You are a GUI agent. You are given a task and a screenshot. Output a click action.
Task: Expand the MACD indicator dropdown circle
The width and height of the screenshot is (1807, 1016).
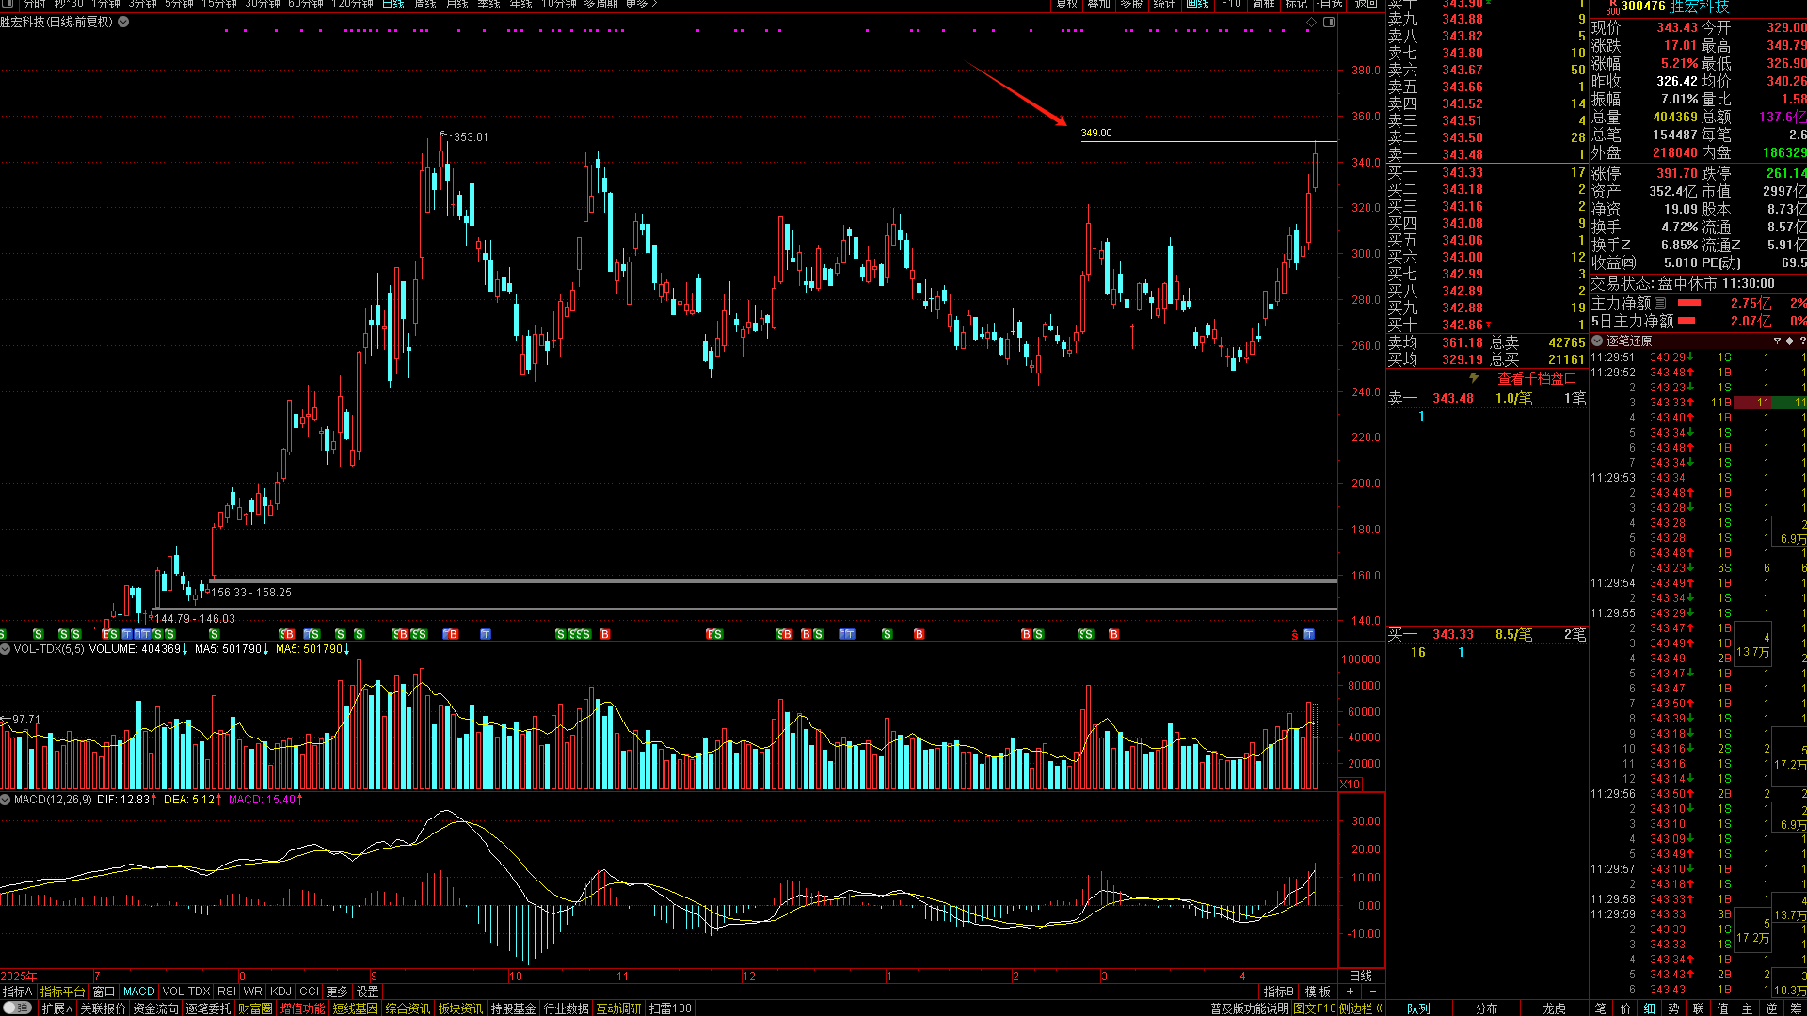click(6, 799)
